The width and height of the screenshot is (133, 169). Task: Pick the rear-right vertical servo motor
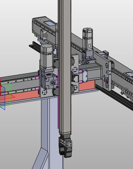click(x=88, y=39)
